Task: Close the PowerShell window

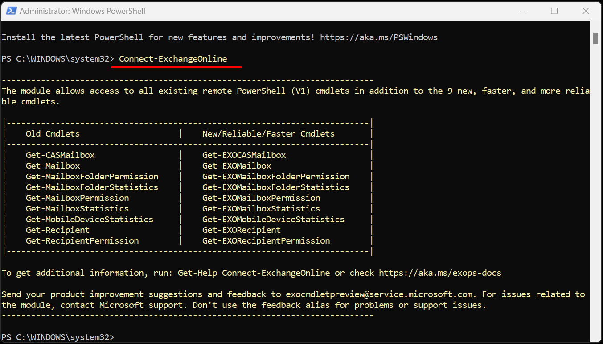Action: point(585,11)
